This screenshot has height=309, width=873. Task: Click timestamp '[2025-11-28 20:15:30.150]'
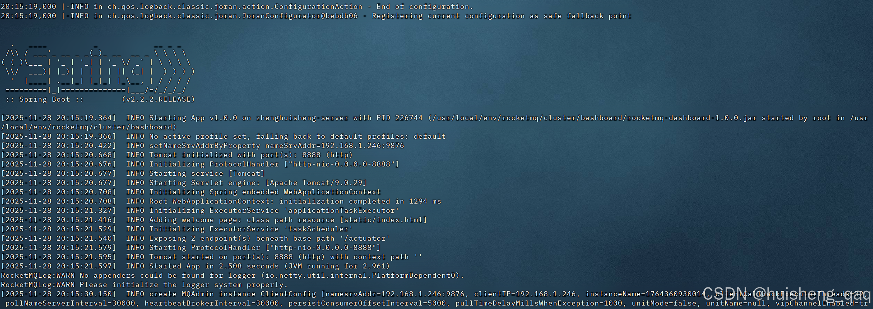(x=59, y=294)
